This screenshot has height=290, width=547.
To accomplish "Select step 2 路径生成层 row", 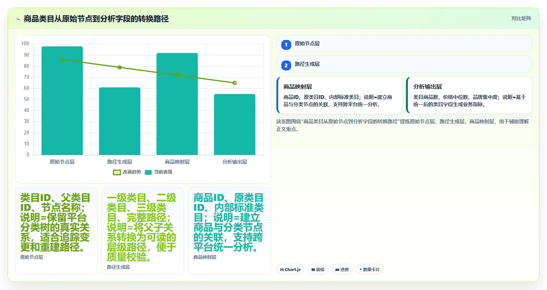I will pos(404,64).
